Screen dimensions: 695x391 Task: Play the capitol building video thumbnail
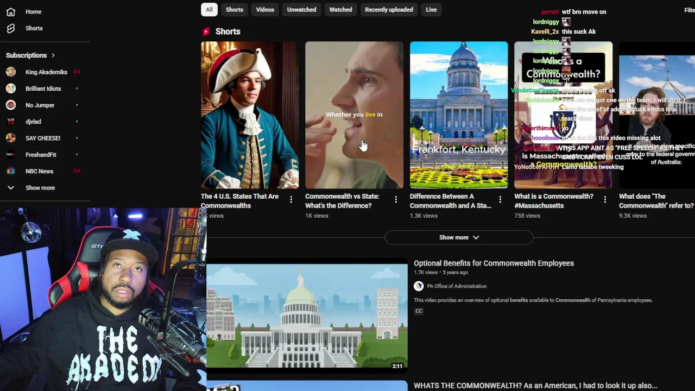pos(307,316)
